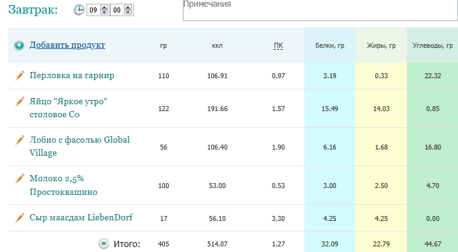This screenshot has height=252, width=458.
Task: Select carbs value 22.32 for Перловка
Action: pyautogui.click(x=432, y=76)
